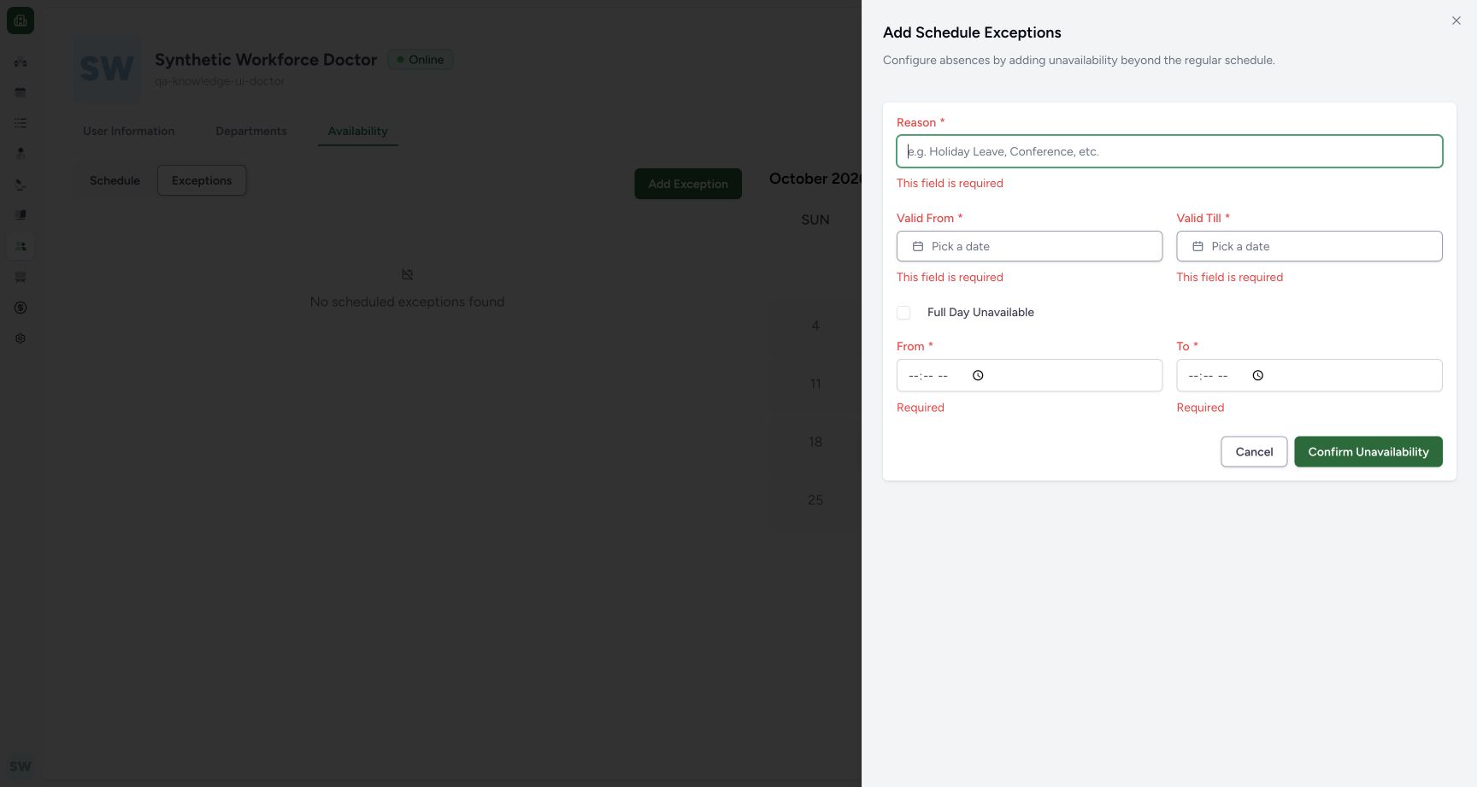Switch to the Departments tab
Viewport: 1477px width, 787px height.
click(251, 131)
